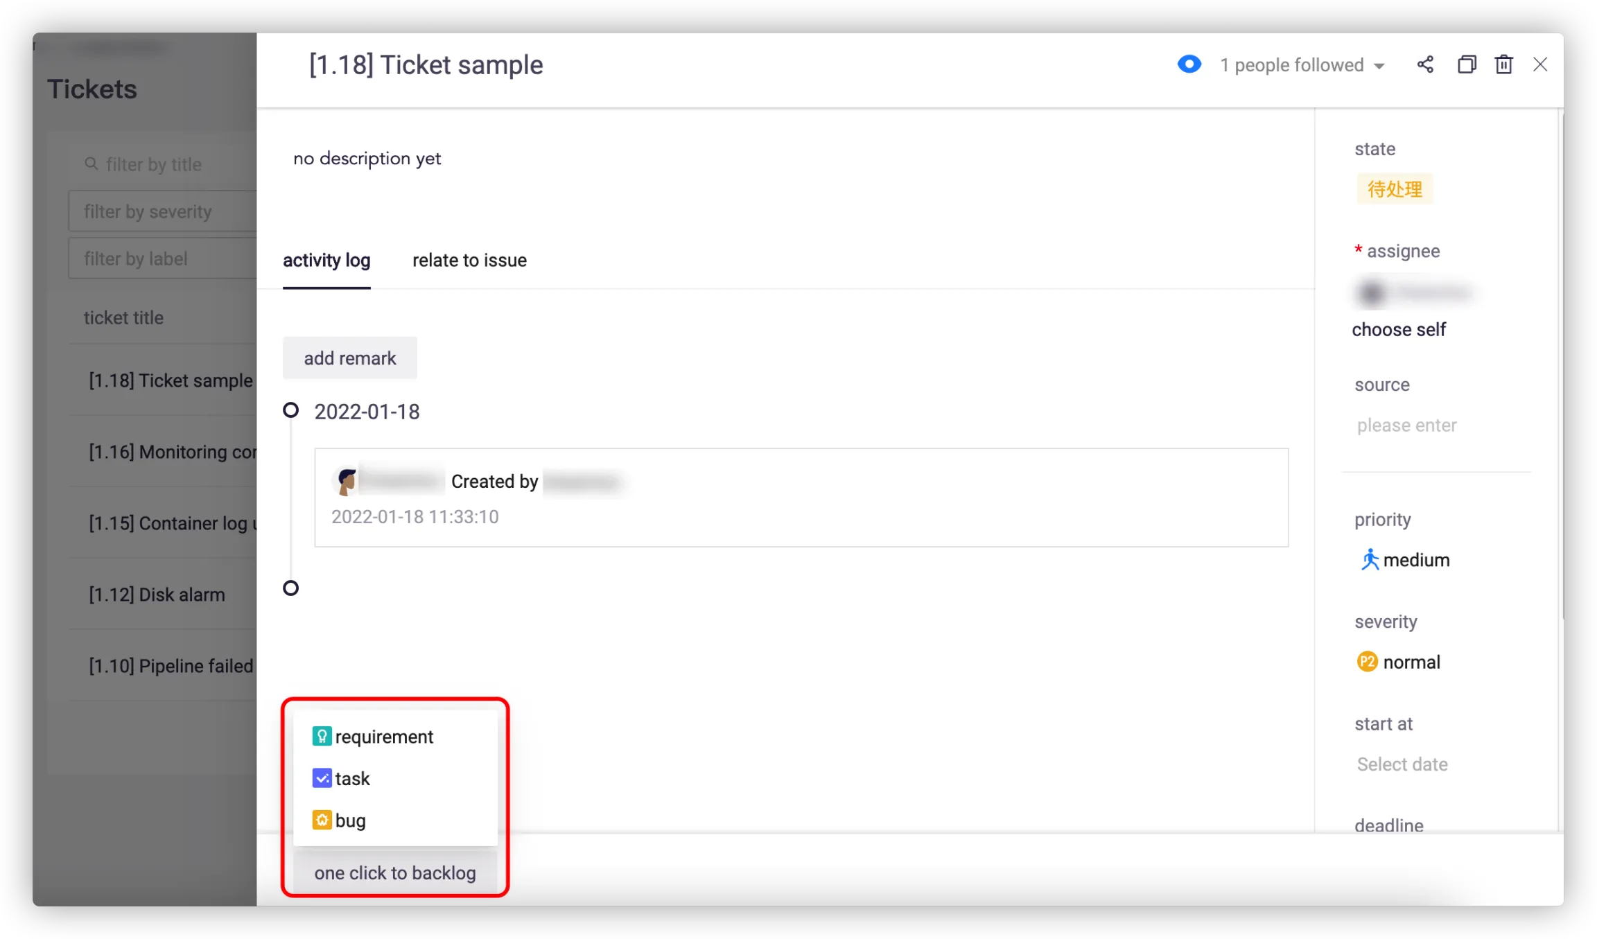Click the 2022-01-18 timeline marker circle
Image resolution: width=1597 pixels, height=939 pixels.
(x=291, y=411)
